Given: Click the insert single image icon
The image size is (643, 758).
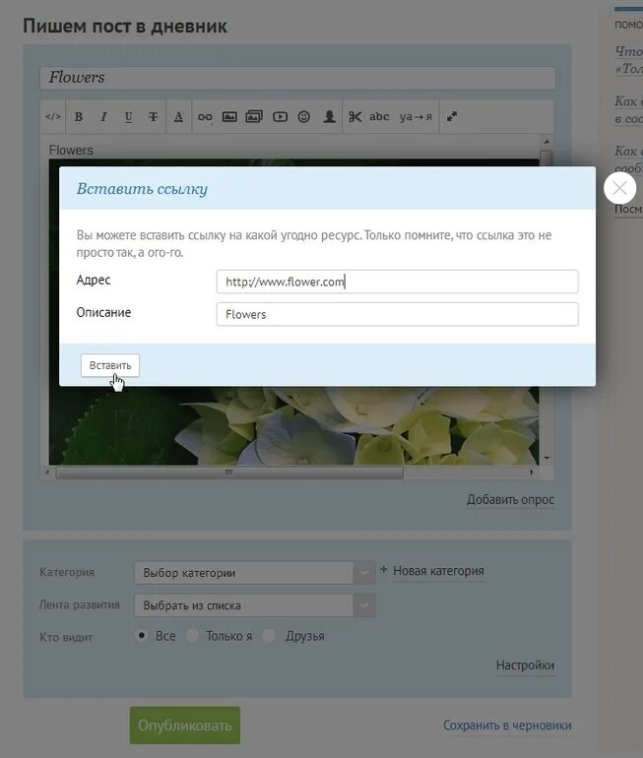Looking at the screenshot, I should click(229, 116).
